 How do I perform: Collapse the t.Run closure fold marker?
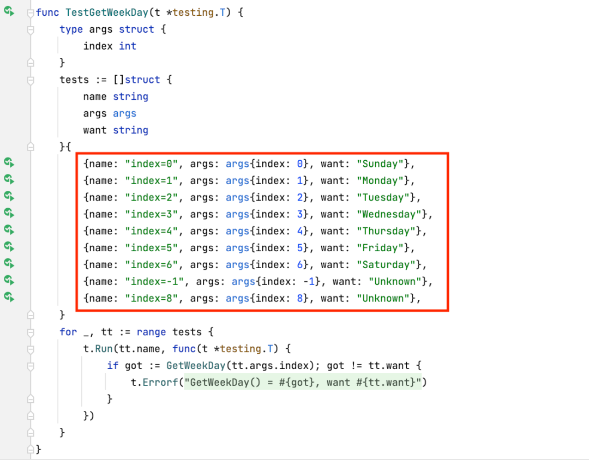pos(31,349)
